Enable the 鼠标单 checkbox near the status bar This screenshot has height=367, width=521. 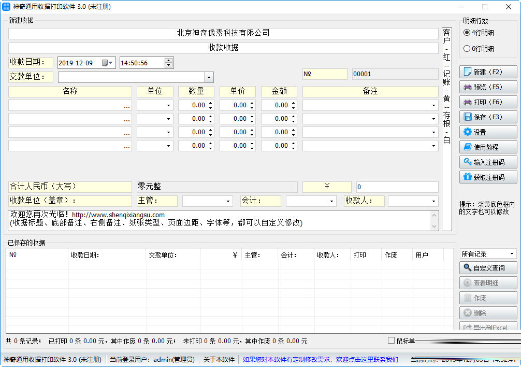[390, 340]
